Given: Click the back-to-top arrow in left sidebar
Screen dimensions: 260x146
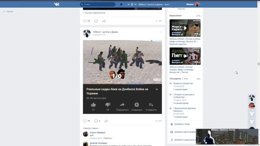Looking at the screenshot, I should tap(4, 11).
